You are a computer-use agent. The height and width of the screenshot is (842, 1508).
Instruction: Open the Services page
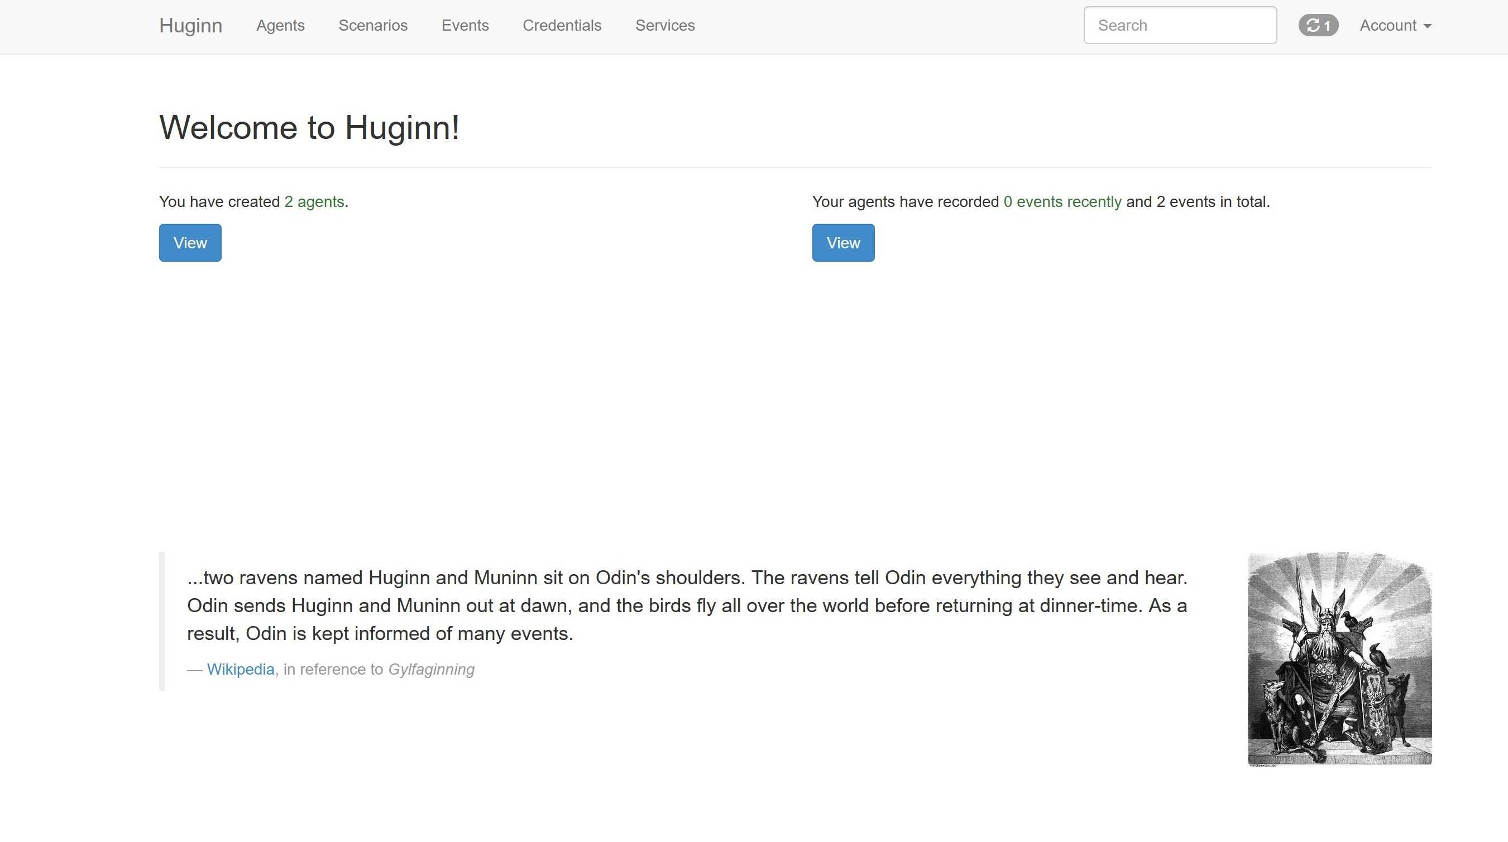tap(664, 25)
